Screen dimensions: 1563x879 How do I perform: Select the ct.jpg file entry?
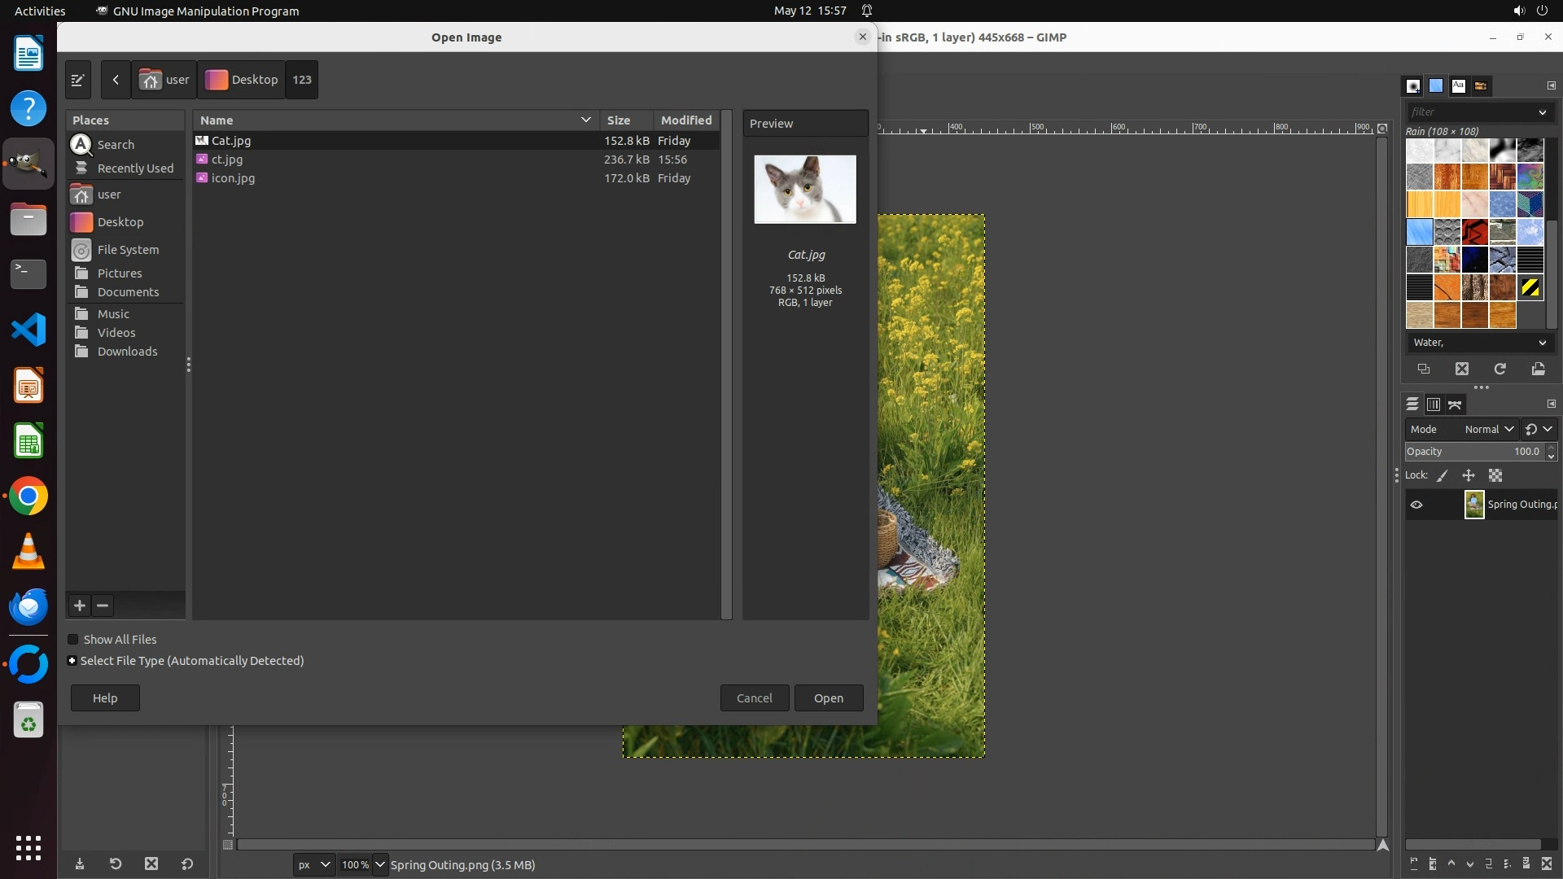pyautogui.click(x=227, y=160)
